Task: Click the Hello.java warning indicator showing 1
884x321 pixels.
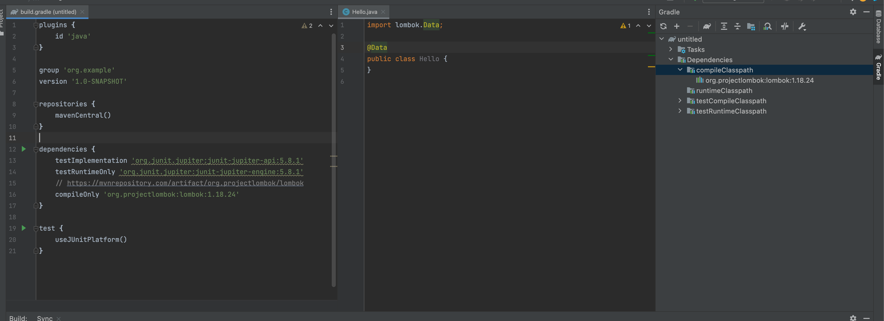Action: tap(625, 26)
